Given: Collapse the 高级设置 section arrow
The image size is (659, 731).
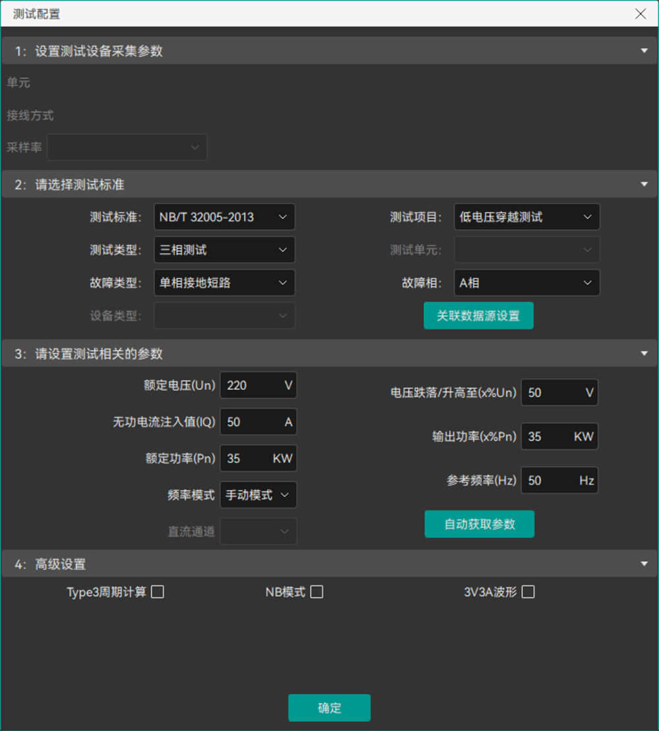Looking at the screenshot, I should 644,564.
